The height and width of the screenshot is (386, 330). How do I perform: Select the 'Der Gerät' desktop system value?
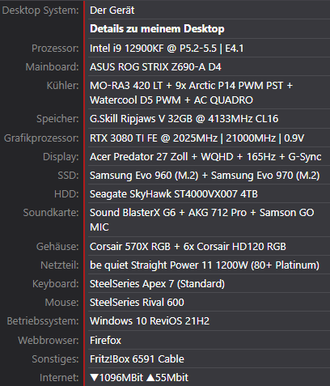point(112,11)
